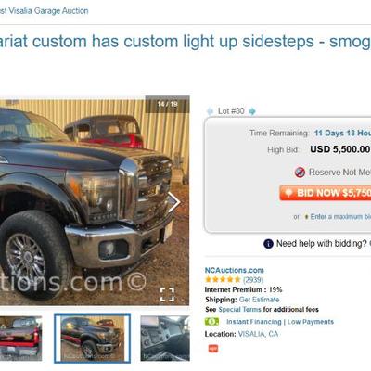Click the five-star seller rating

coord(223,280)
